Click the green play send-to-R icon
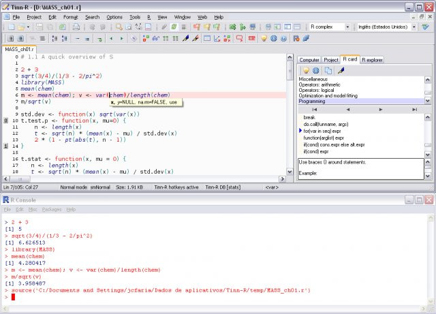Screen dimensions: 436x314 (x=243, y=27)
